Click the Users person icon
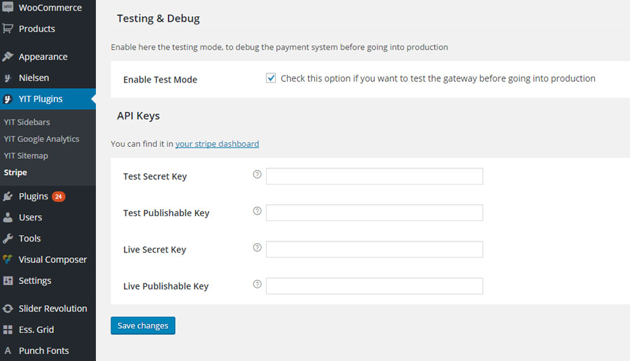Viewport: 630px width, 361px height. 8,218
